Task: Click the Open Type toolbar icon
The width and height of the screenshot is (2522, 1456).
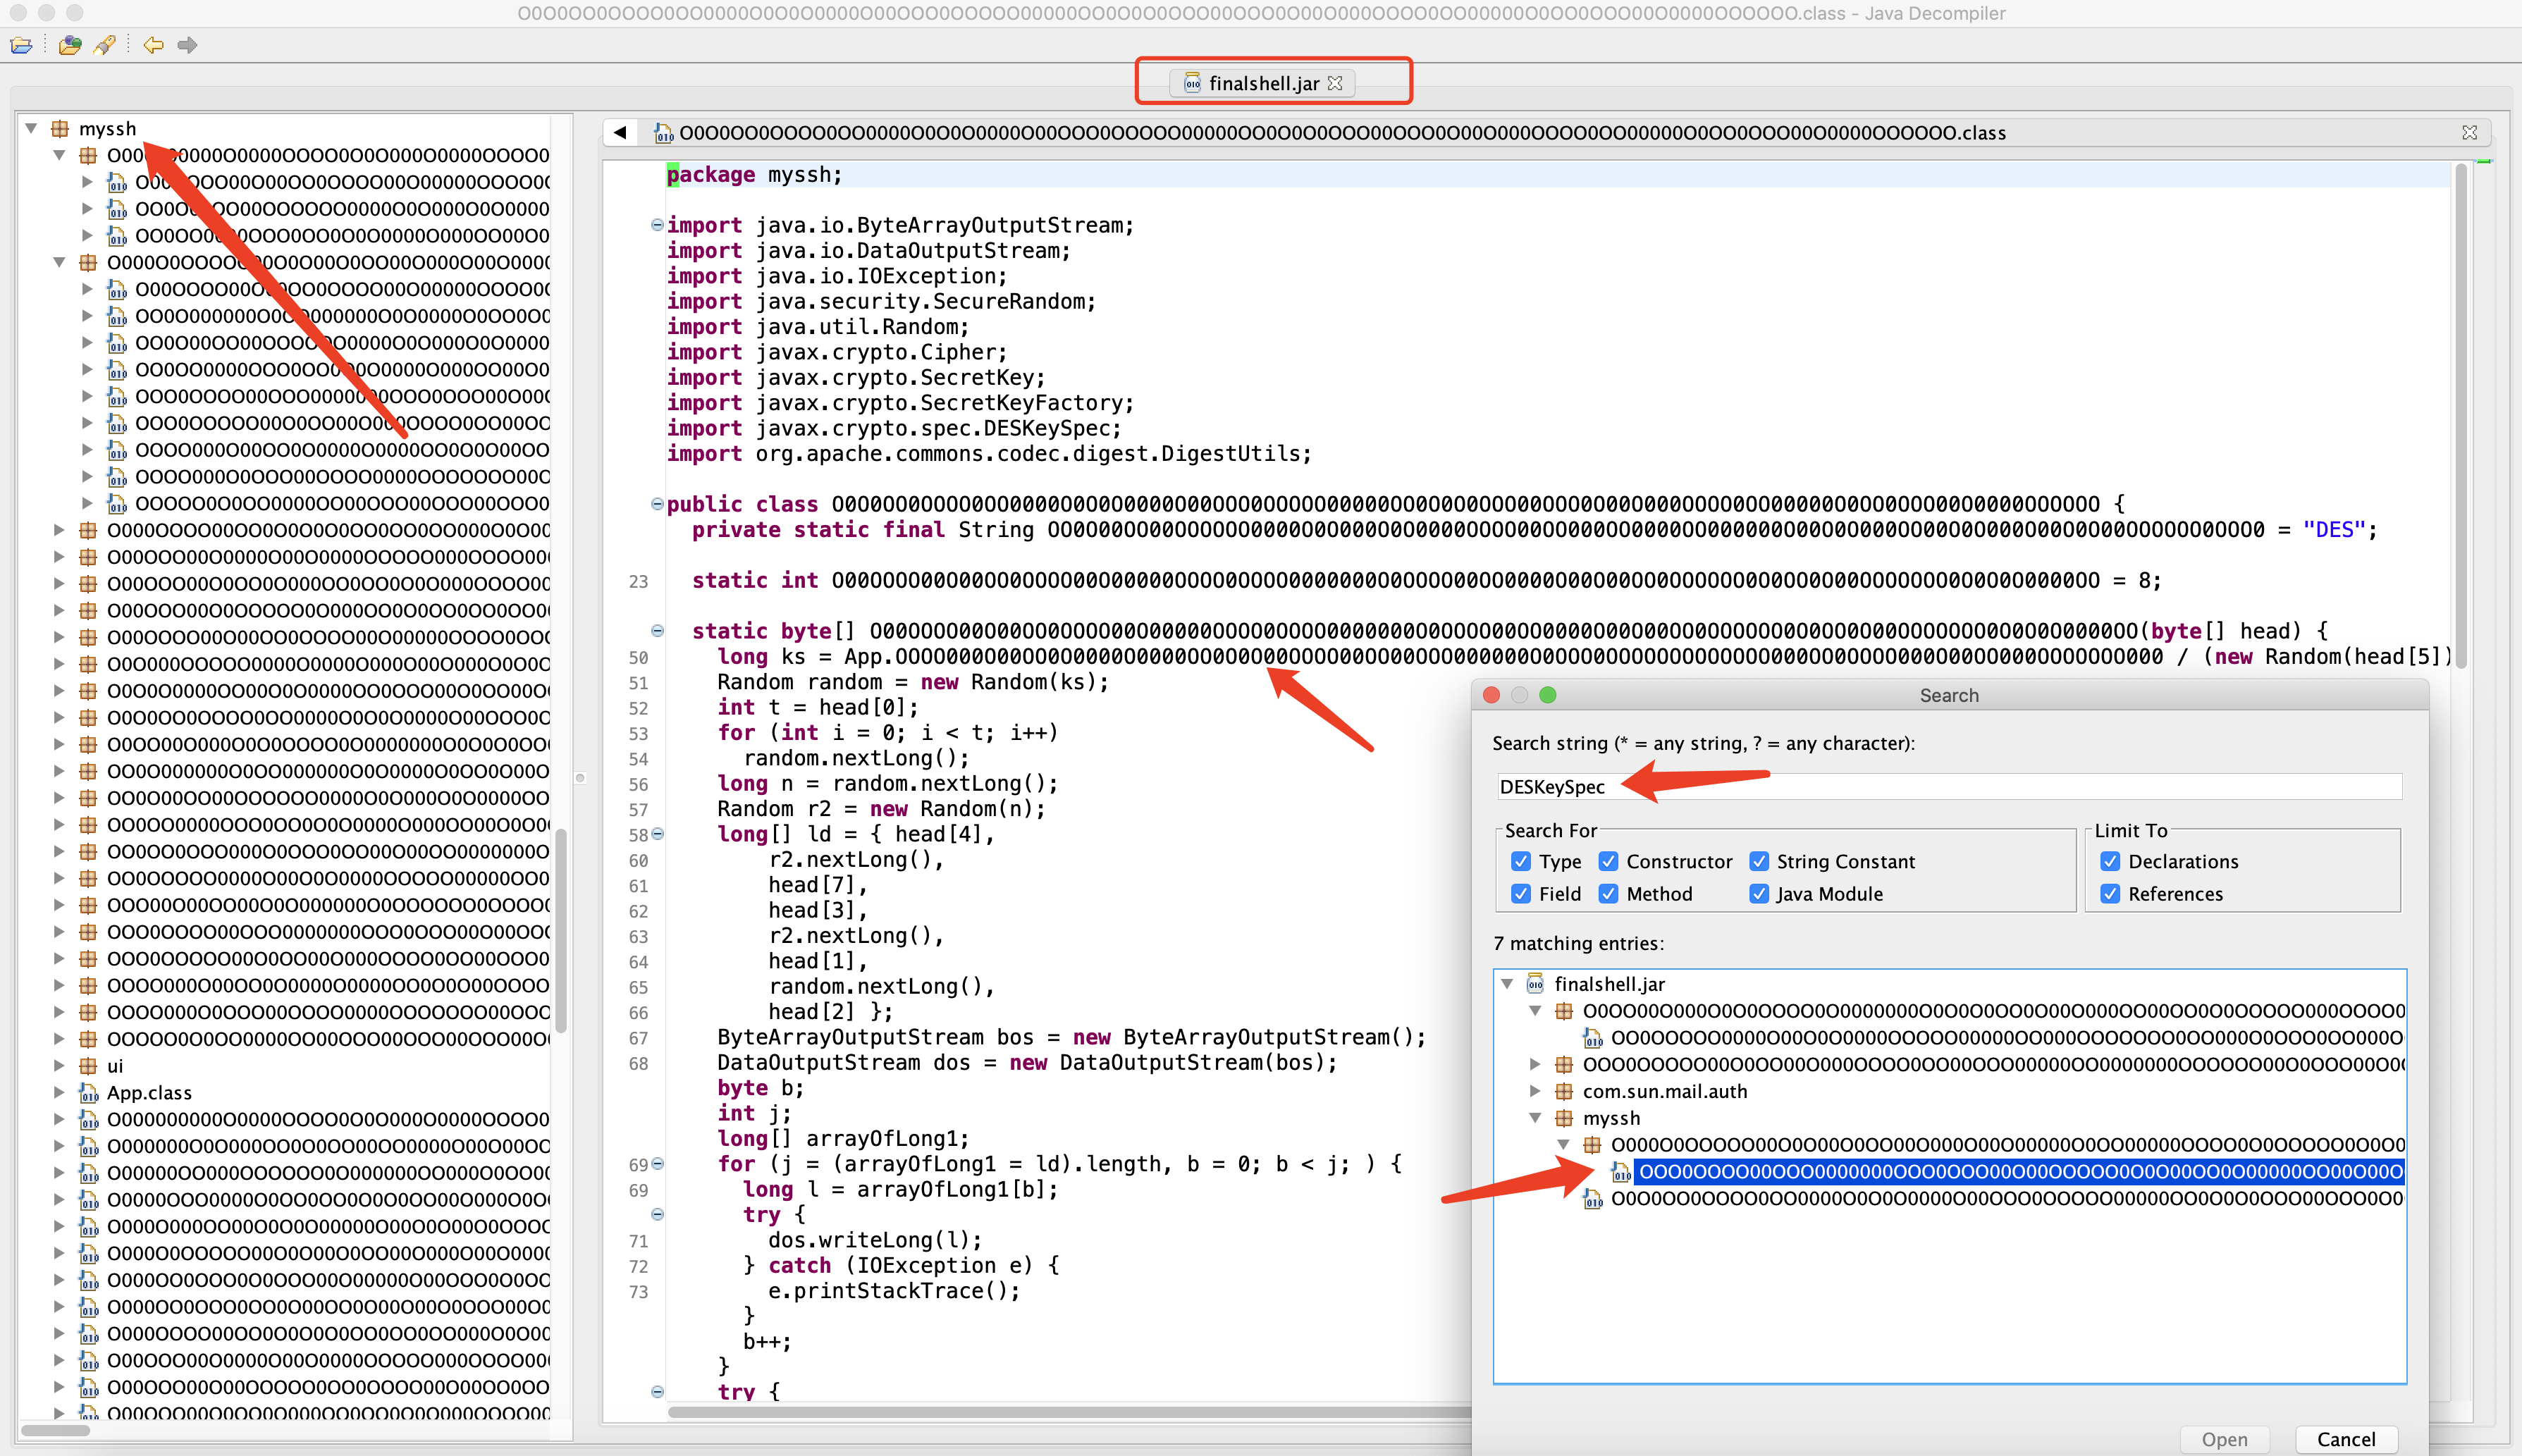Action: click(70, 45)
